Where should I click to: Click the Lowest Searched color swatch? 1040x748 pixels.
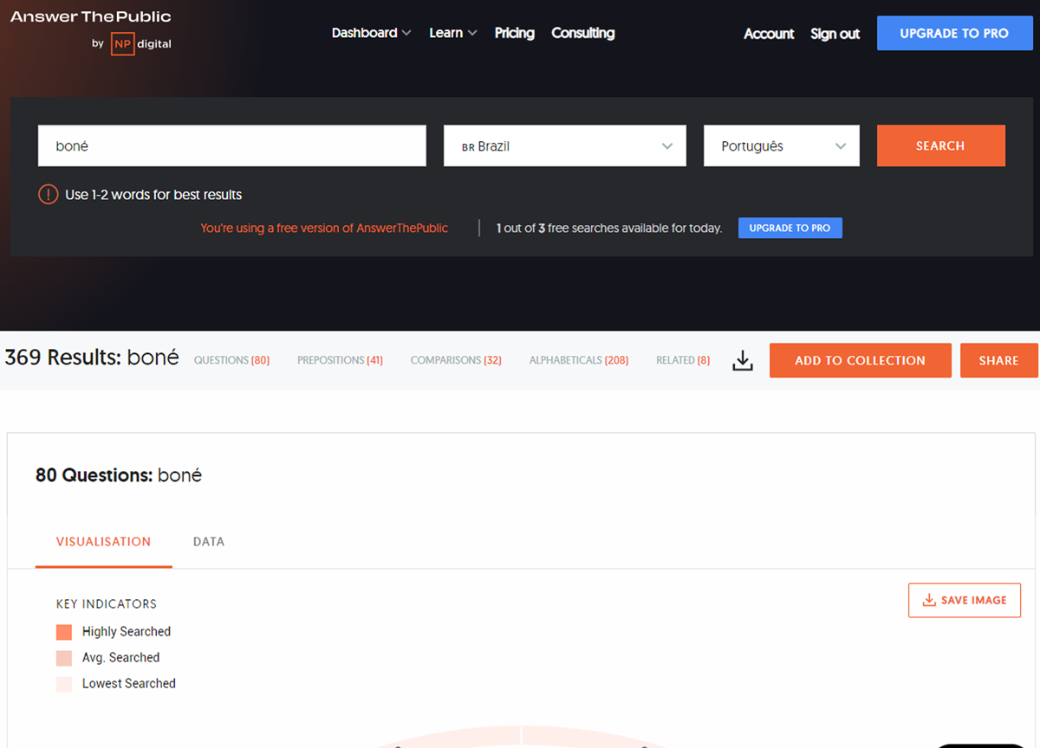64,684
